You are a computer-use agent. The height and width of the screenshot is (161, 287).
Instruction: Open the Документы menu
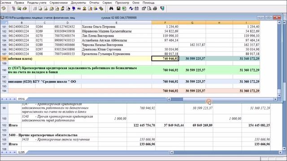pyautogui.click(x=78, y=3)
